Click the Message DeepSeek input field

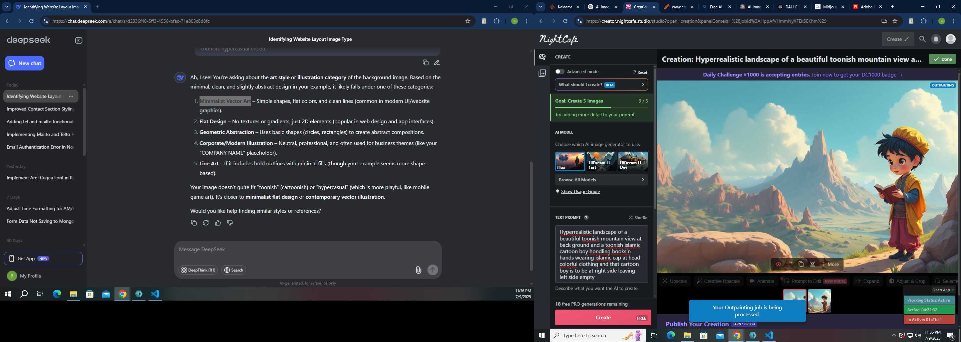tap(308, 249)
